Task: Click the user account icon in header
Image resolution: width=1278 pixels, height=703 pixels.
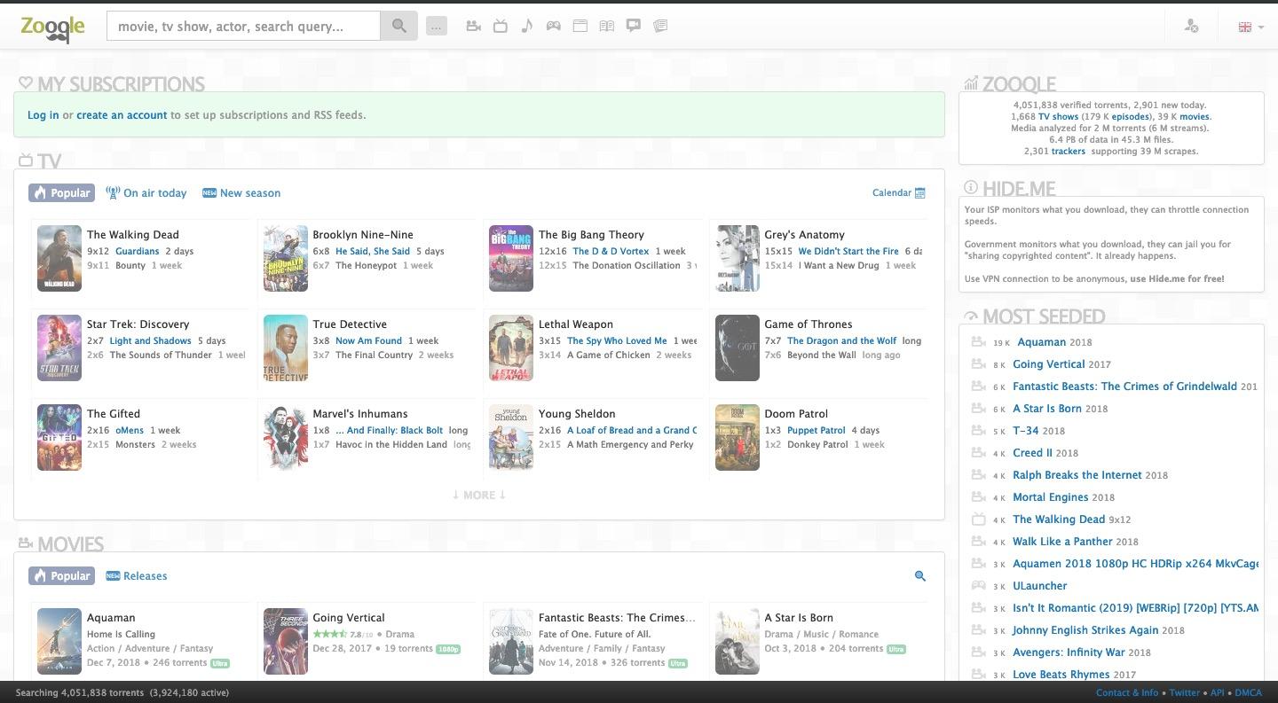Action: (x=1192, y=27)
